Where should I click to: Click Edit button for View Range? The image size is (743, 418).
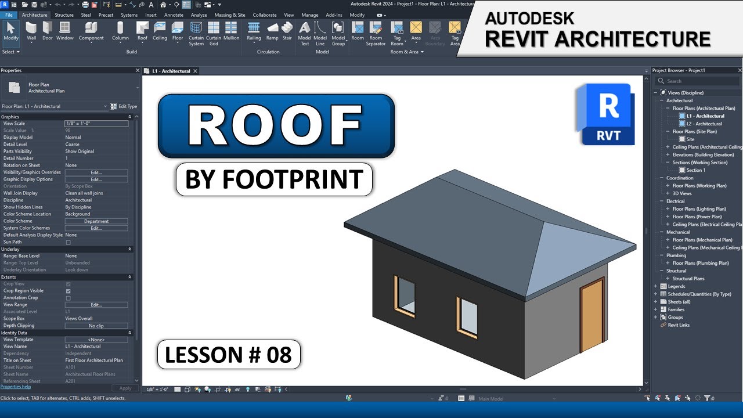(x=96, y=305)
